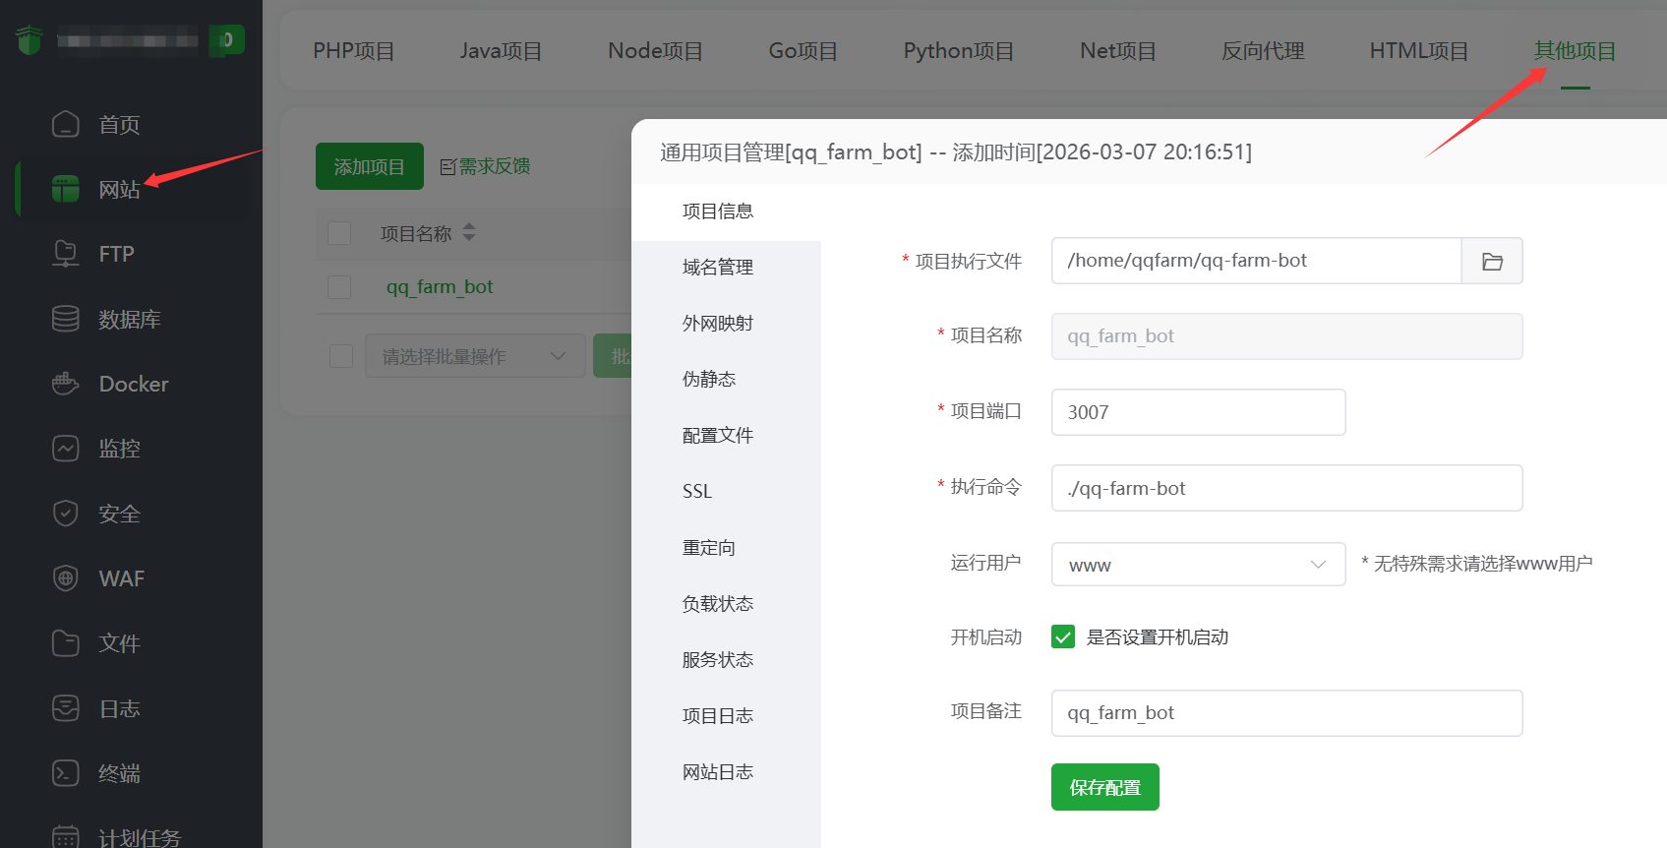This screenshot has width=1667, height=848.
Task: Click the 数据库 database icon
Action: pos(65,319)
